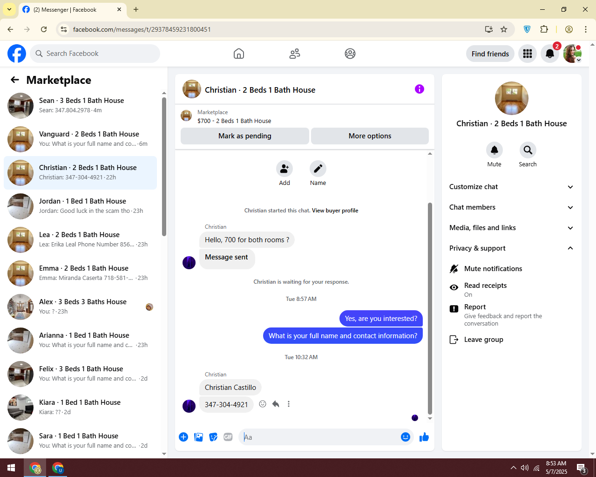Screen dimensions: 596x477
Task: Toggle Mute notifications option
Action: tap(512, 269)
